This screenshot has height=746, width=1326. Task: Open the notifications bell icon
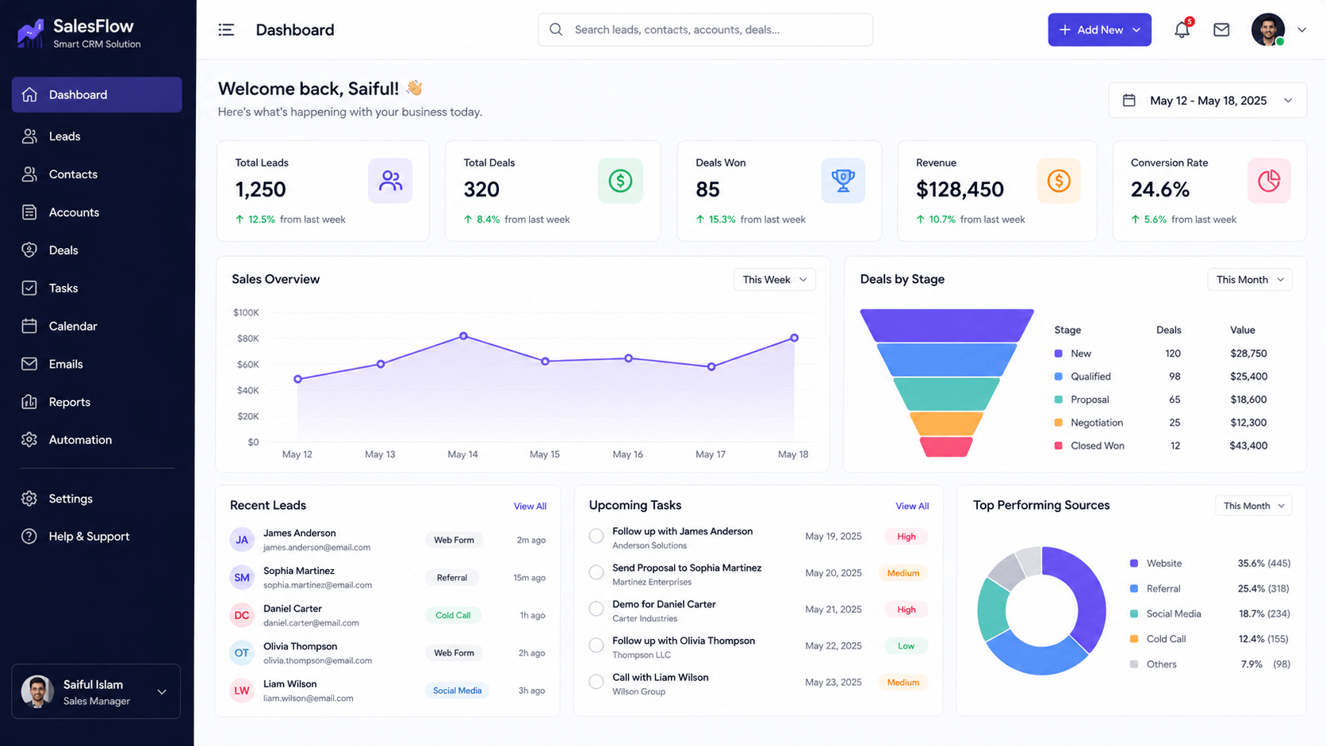pyautogui.click(x=1182, y=30)
